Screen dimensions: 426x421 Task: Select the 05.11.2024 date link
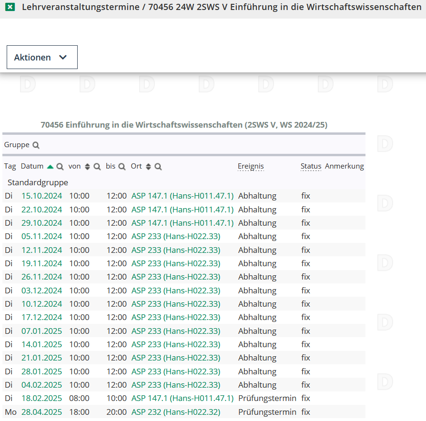pos(41,236)
